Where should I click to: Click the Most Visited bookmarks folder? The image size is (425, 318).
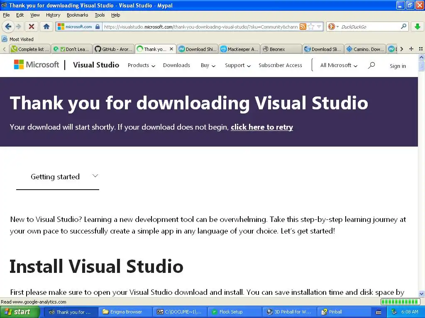point(17,39)
